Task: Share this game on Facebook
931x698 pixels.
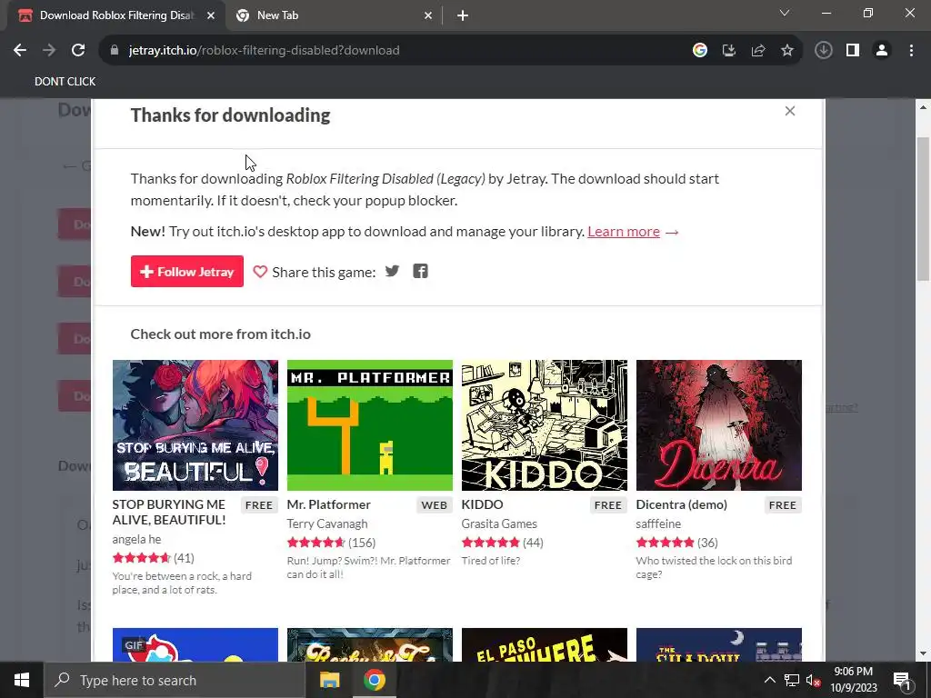Action: [x=420, y=271]
